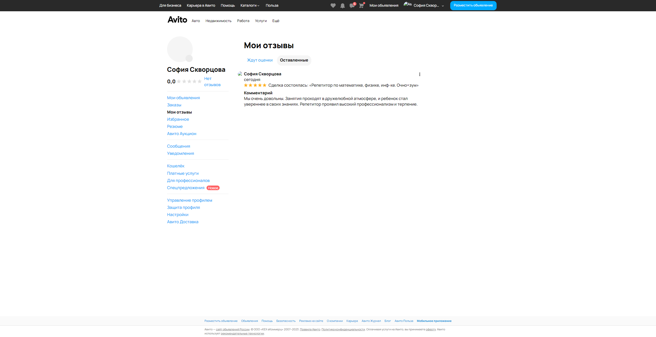656x337 pixels.
Task: Go to Кошелёк in sidebar
Action: pos(176,166)
